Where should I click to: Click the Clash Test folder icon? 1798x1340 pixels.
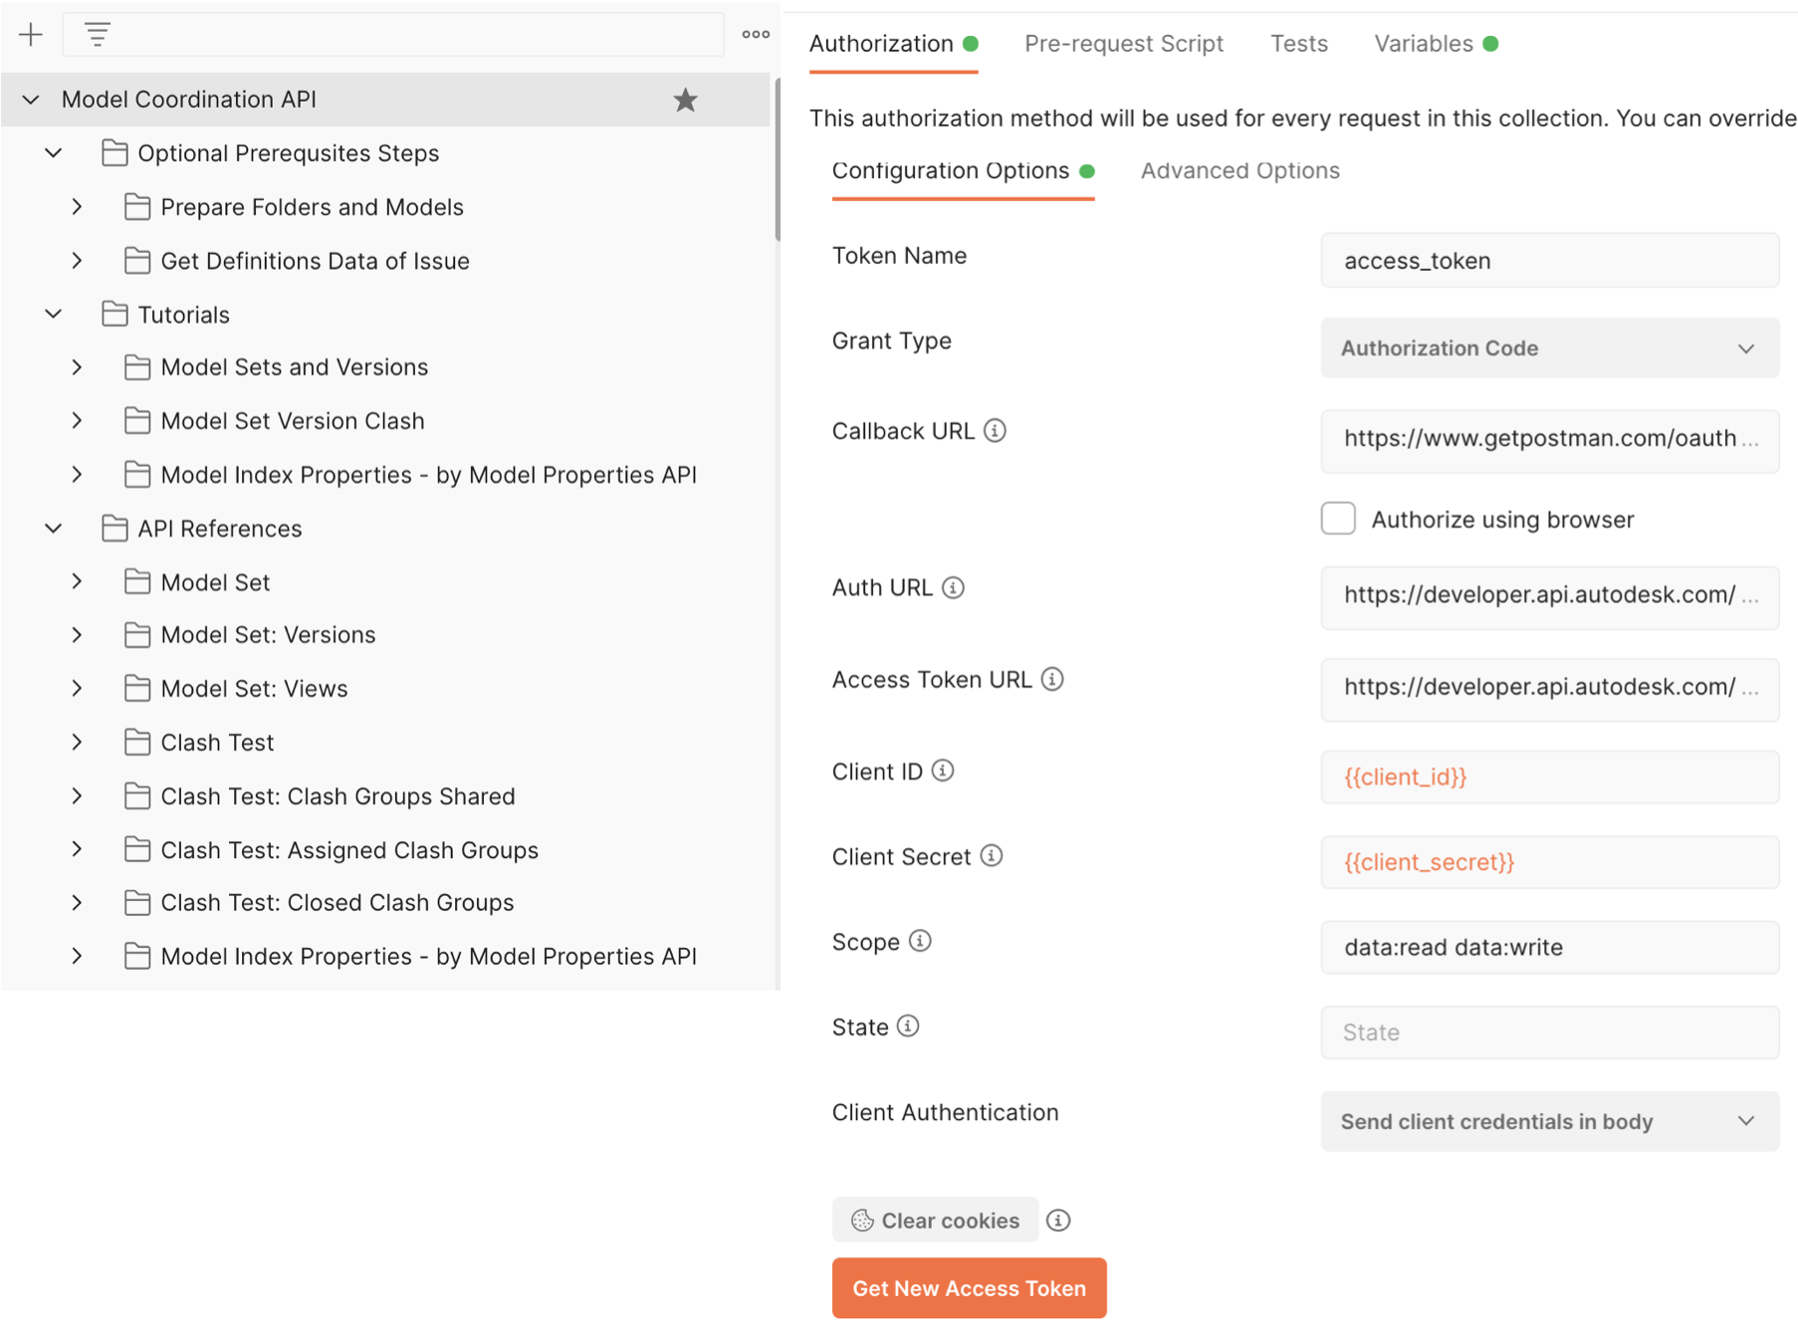137,742
